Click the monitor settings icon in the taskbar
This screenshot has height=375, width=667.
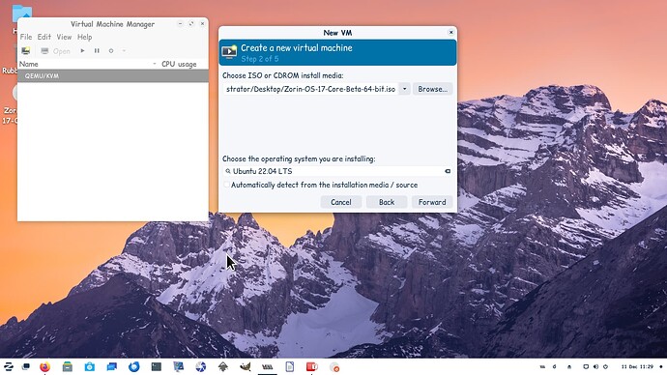pyautogui.click(x=178, y=366)
